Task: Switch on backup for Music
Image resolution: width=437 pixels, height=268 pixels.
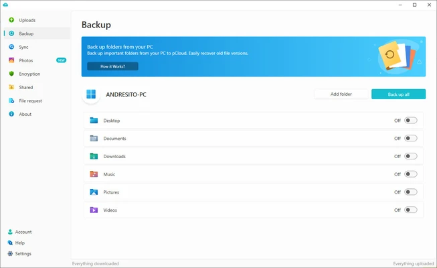Action: 411,174
